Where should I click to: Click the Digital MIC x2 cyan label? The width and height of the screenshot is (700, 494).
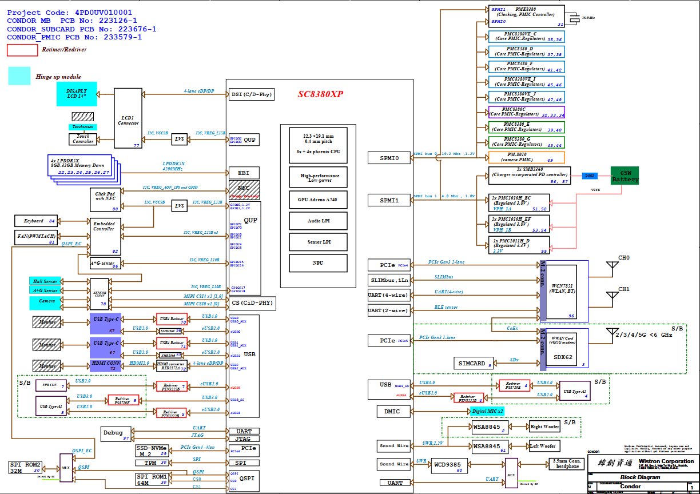click(487, 411)
